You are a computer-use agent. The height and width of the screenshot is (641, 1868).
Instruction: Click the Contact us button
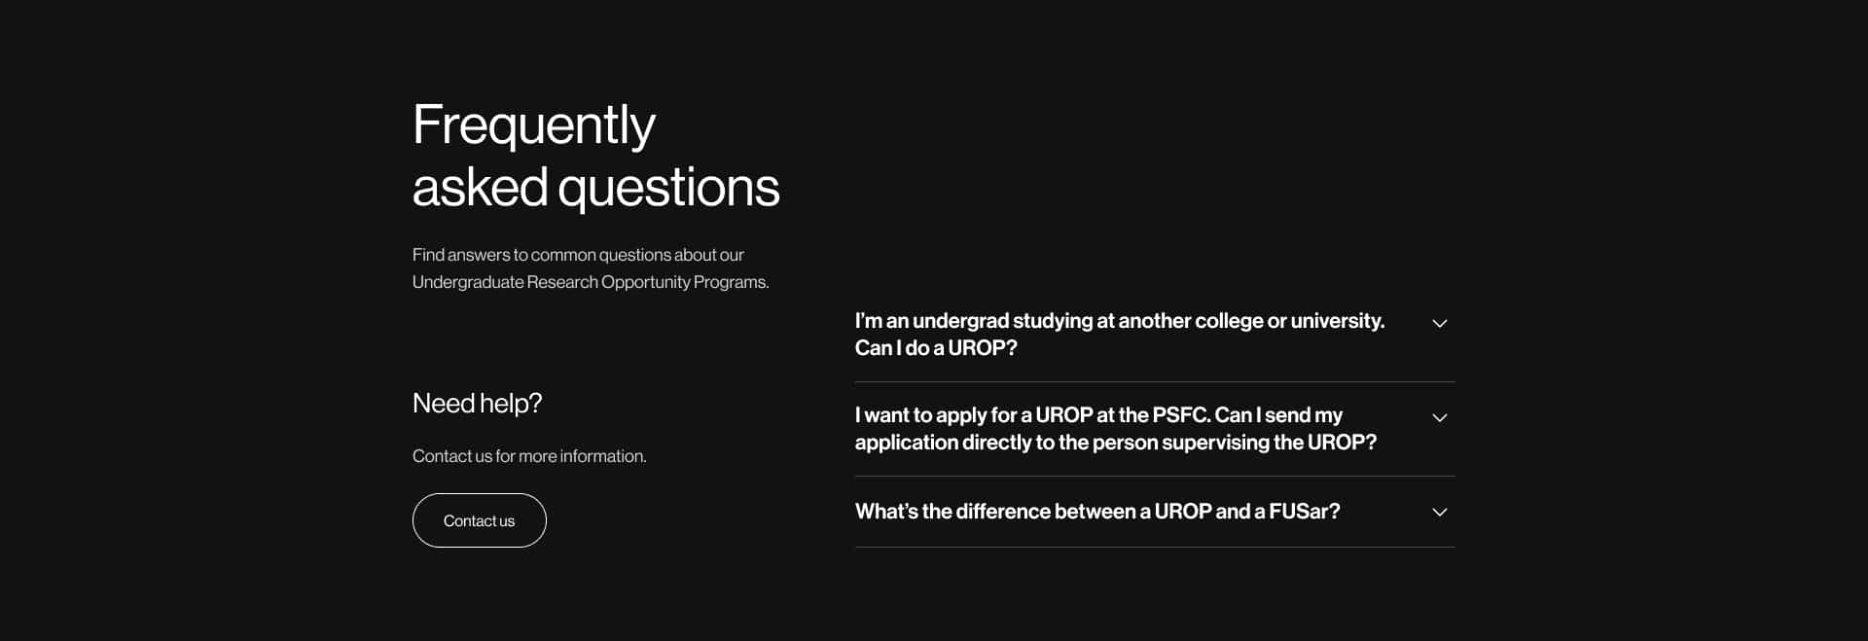pos(479,520)
